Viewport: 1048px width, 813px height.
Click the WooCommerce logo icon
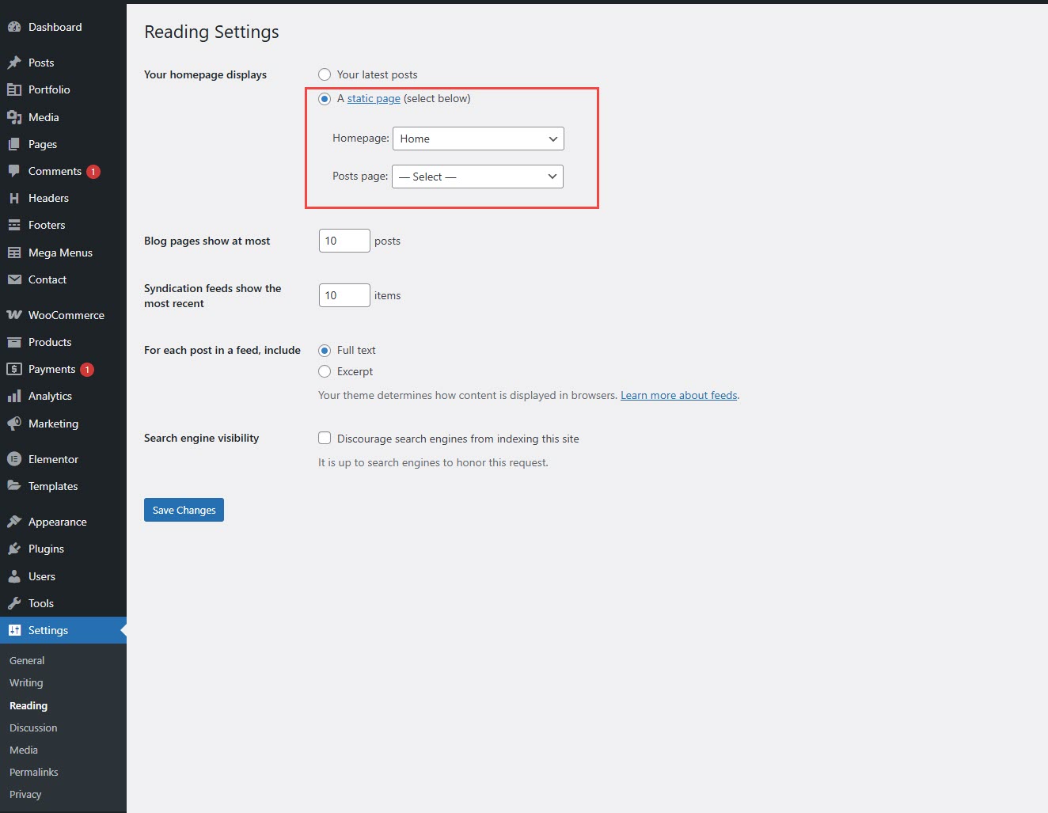14,315
